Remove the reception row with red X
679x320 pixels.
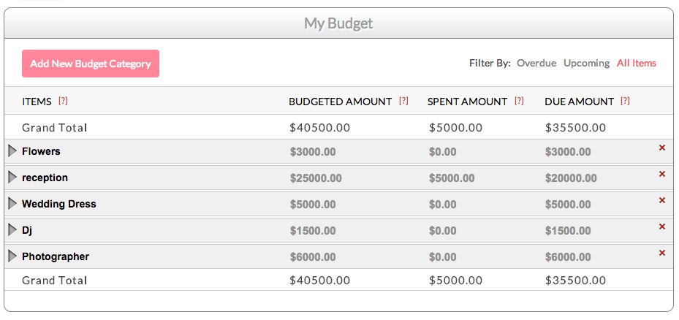click(x=662, y=174)
